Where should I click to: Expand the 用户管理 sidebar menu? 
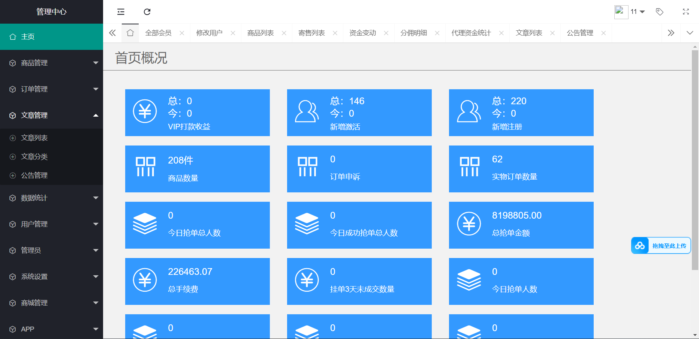click(x=51, y=224)
